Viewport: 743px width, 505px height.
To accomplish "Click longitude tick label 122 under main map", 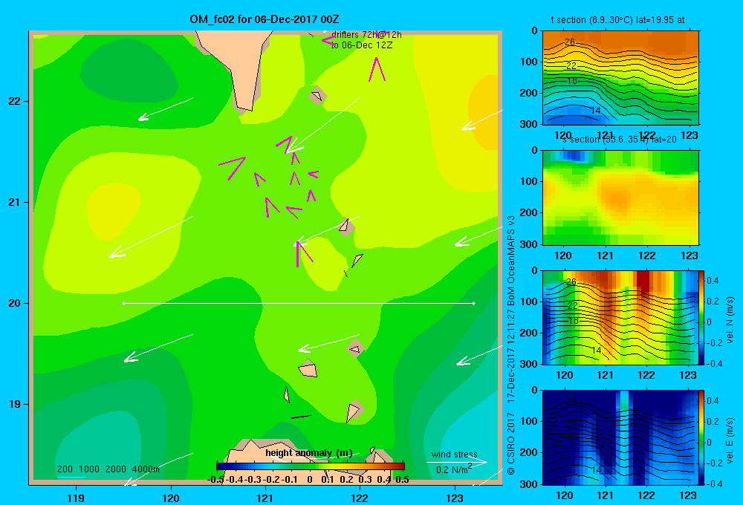I will pyautogui.click(x=360, y=498).
